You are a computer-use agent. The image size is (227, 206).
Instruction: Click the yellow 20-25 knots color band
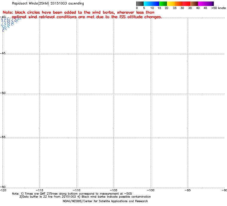pyautogui.click(x=171, y=4)
